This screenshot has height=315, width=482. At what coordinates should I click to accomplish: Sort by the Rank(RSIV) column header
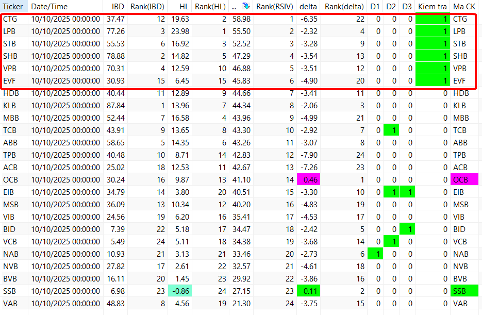point(274,7)
